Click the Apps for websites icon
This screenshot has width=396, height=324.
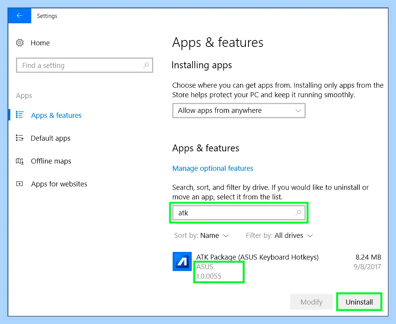19,184
